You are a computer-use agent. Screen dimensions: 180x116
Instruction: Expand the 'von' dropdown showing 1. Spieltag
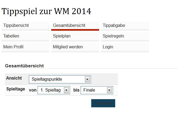[x=54, y=90]
